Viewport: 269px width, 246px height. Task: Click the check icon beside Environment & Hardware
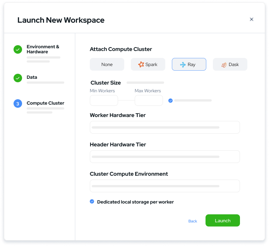click(18, 49)
